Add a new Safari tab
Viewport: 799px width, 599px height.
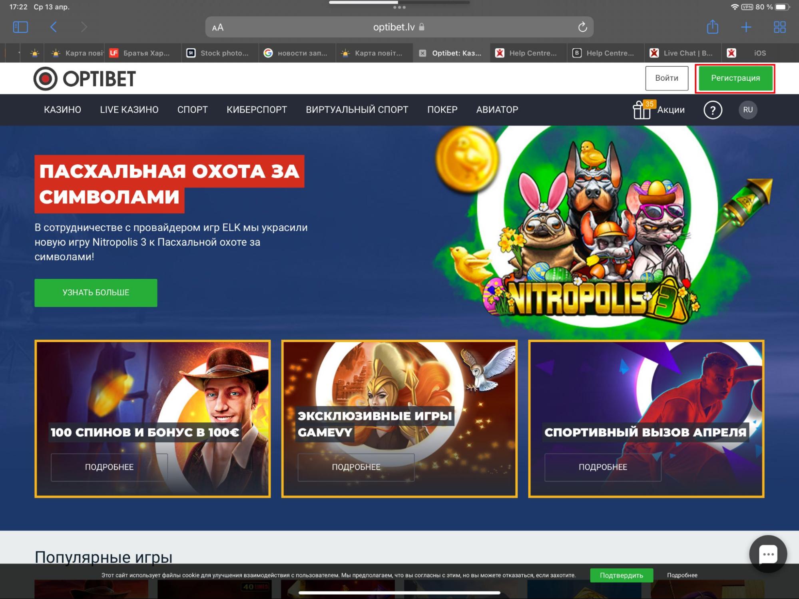(x=746, y=27)
